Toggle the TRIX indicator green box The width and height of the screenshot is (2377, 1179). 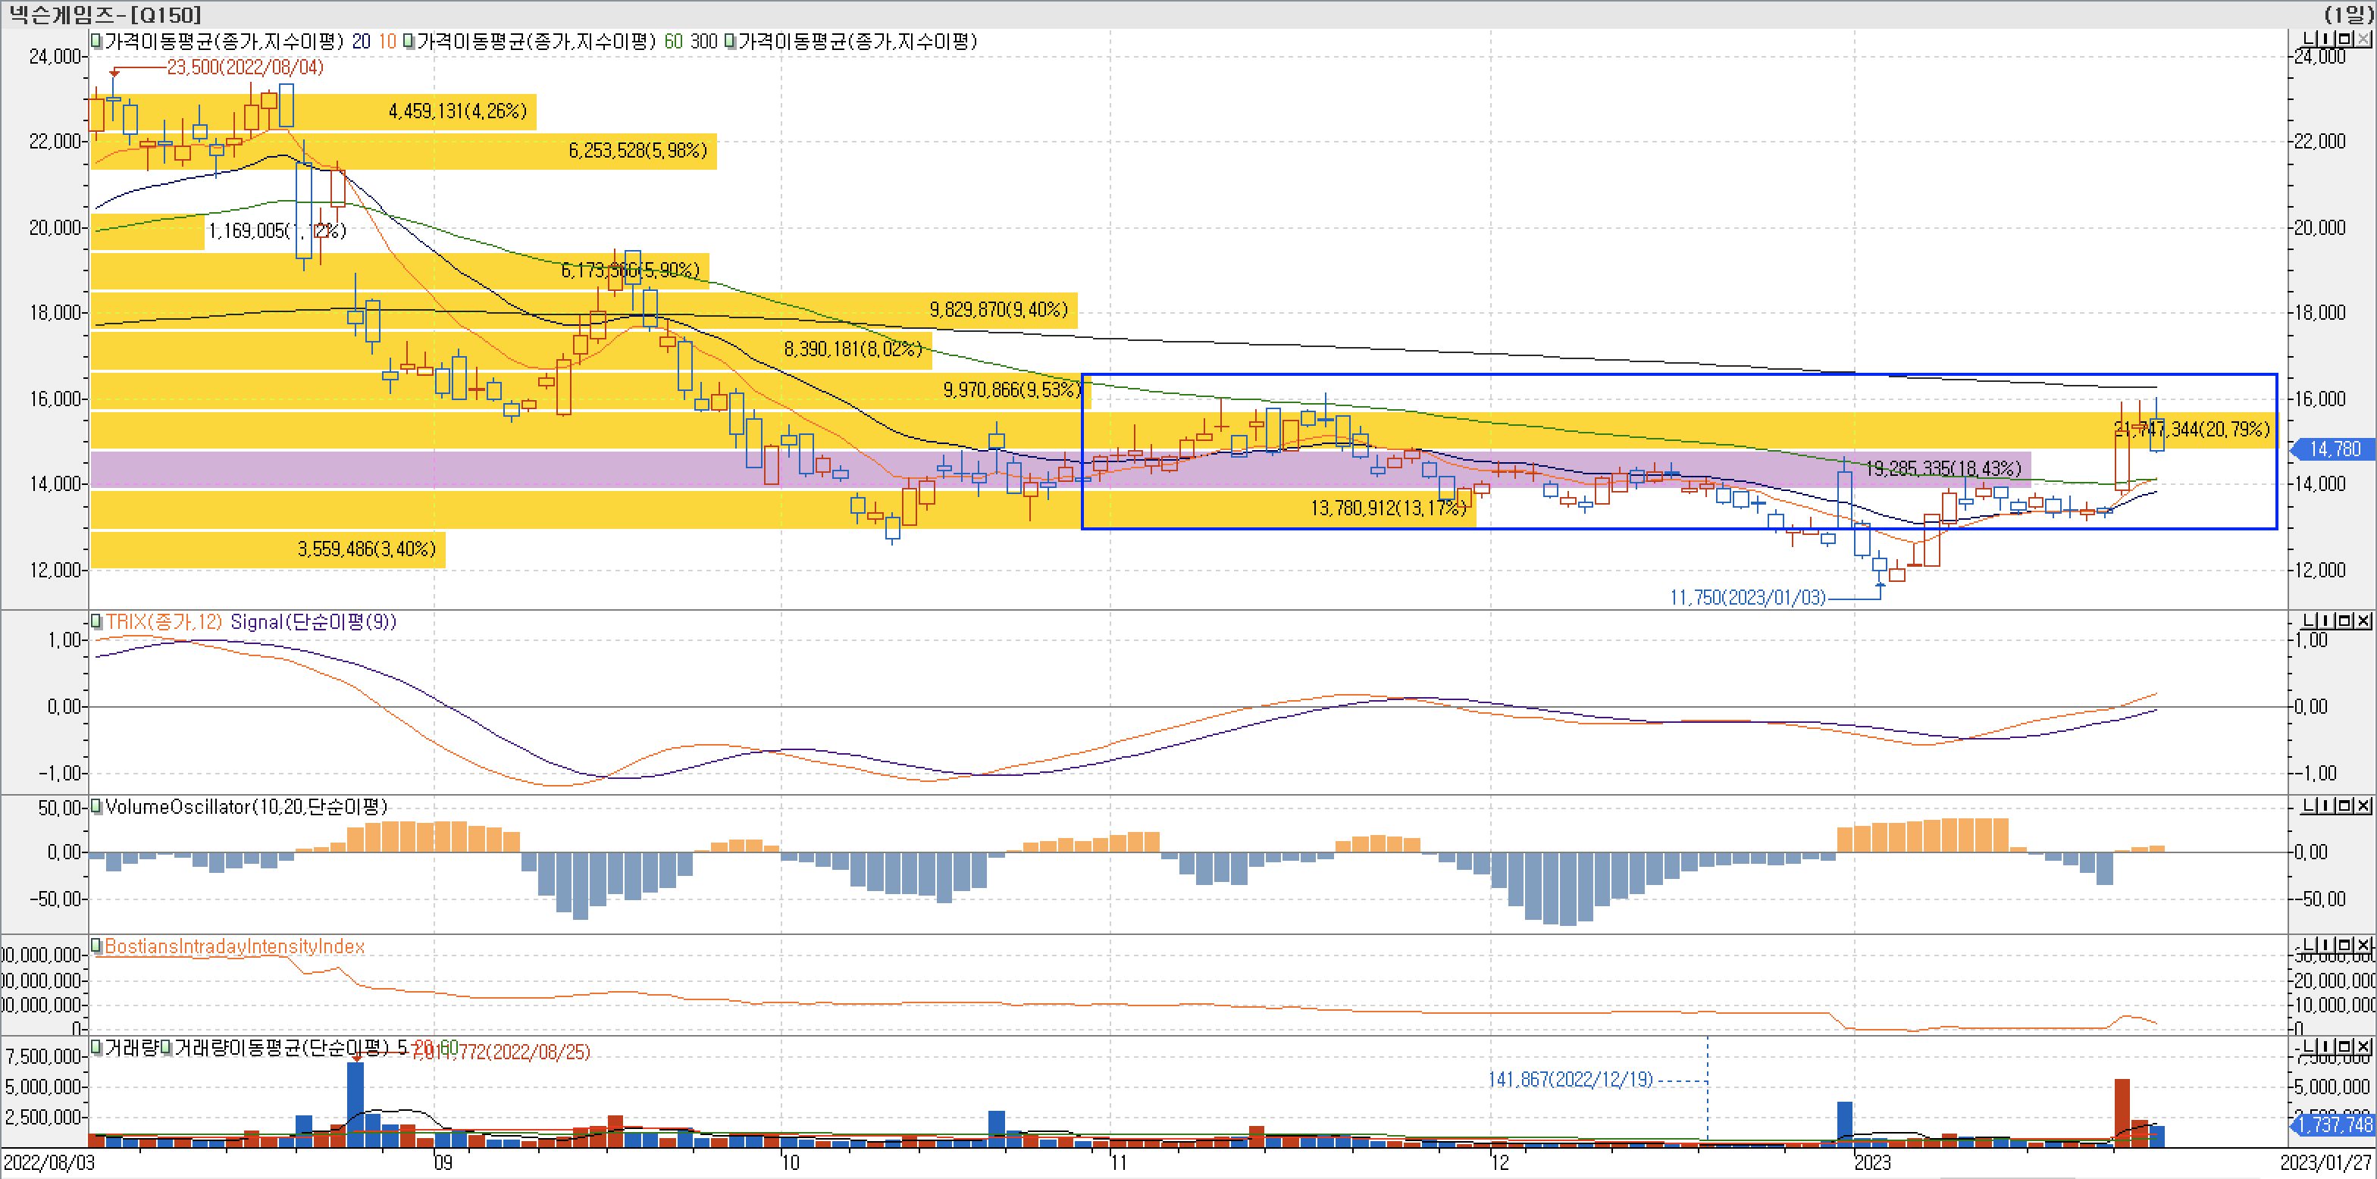pyautogui.click(x=96, y=621)
